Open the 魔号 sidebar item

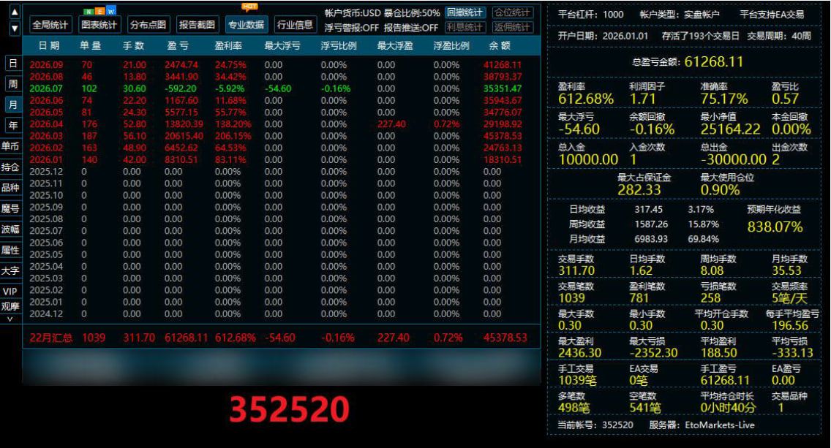pos(10,208)
